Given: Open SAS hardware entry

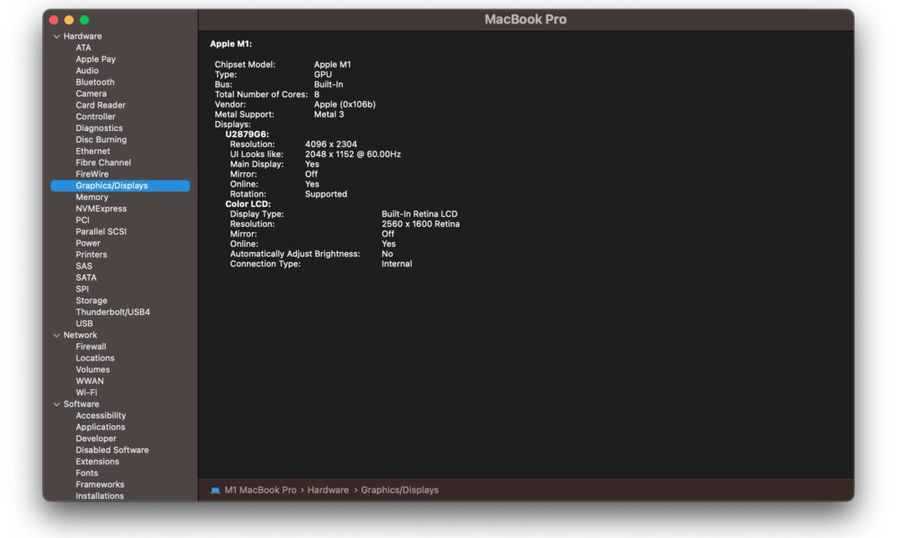Looking at the screenshot, I should pyautogui.click(x=83, y=265).
